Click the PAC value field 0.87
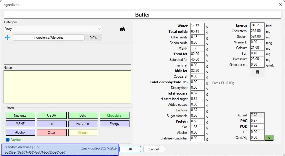This screenshot has width=285, height=156. (257, 121)
